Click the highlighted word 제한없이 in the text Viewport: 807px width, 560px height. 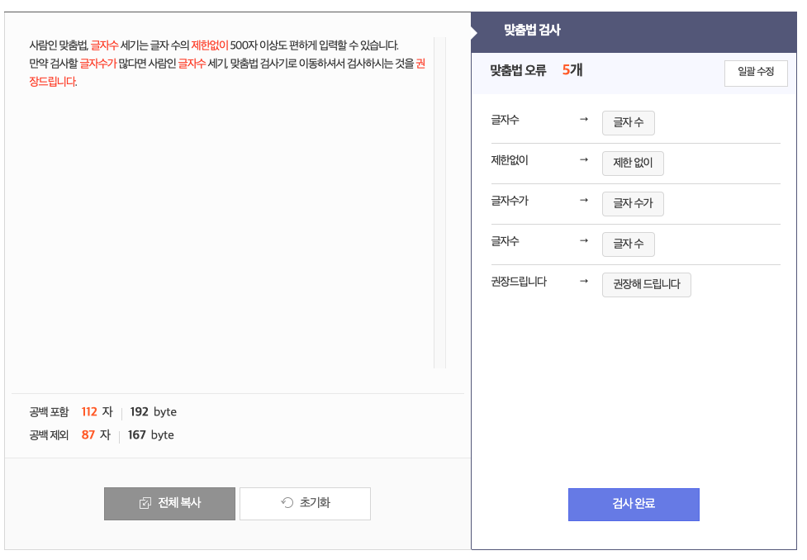click(210, 45)
